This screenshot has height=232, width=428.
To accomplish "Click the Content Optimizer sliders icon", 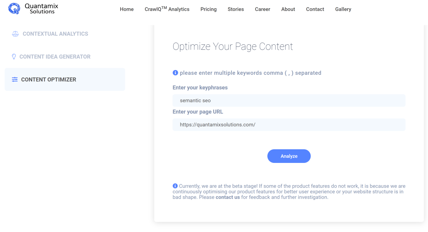I will click(15, 79).
